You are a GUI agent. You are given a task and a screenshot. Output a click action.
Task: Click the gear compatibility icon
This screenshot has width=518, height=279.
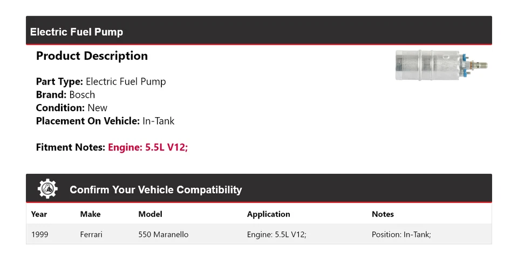[47, 189]
